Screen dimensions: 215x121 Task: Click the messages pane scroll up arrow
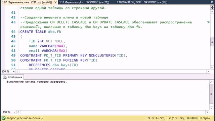(x=211, y=82)
